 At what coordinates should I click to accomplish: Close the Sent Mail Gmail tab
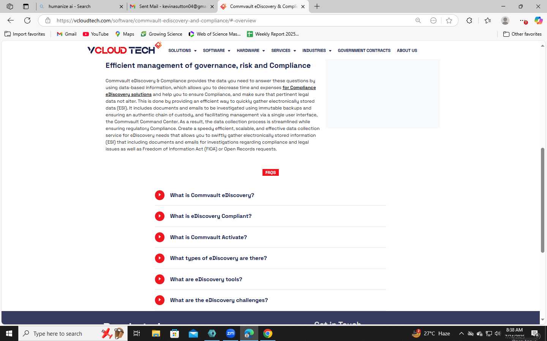[x=212, y=6]
